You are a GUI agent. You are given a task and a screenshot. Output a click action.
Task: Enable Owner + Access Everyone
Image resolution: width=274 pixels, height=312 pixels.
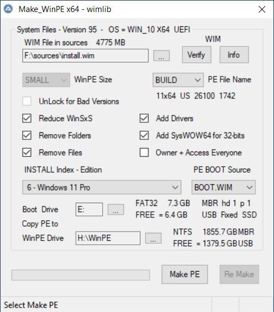click(144, 152)
